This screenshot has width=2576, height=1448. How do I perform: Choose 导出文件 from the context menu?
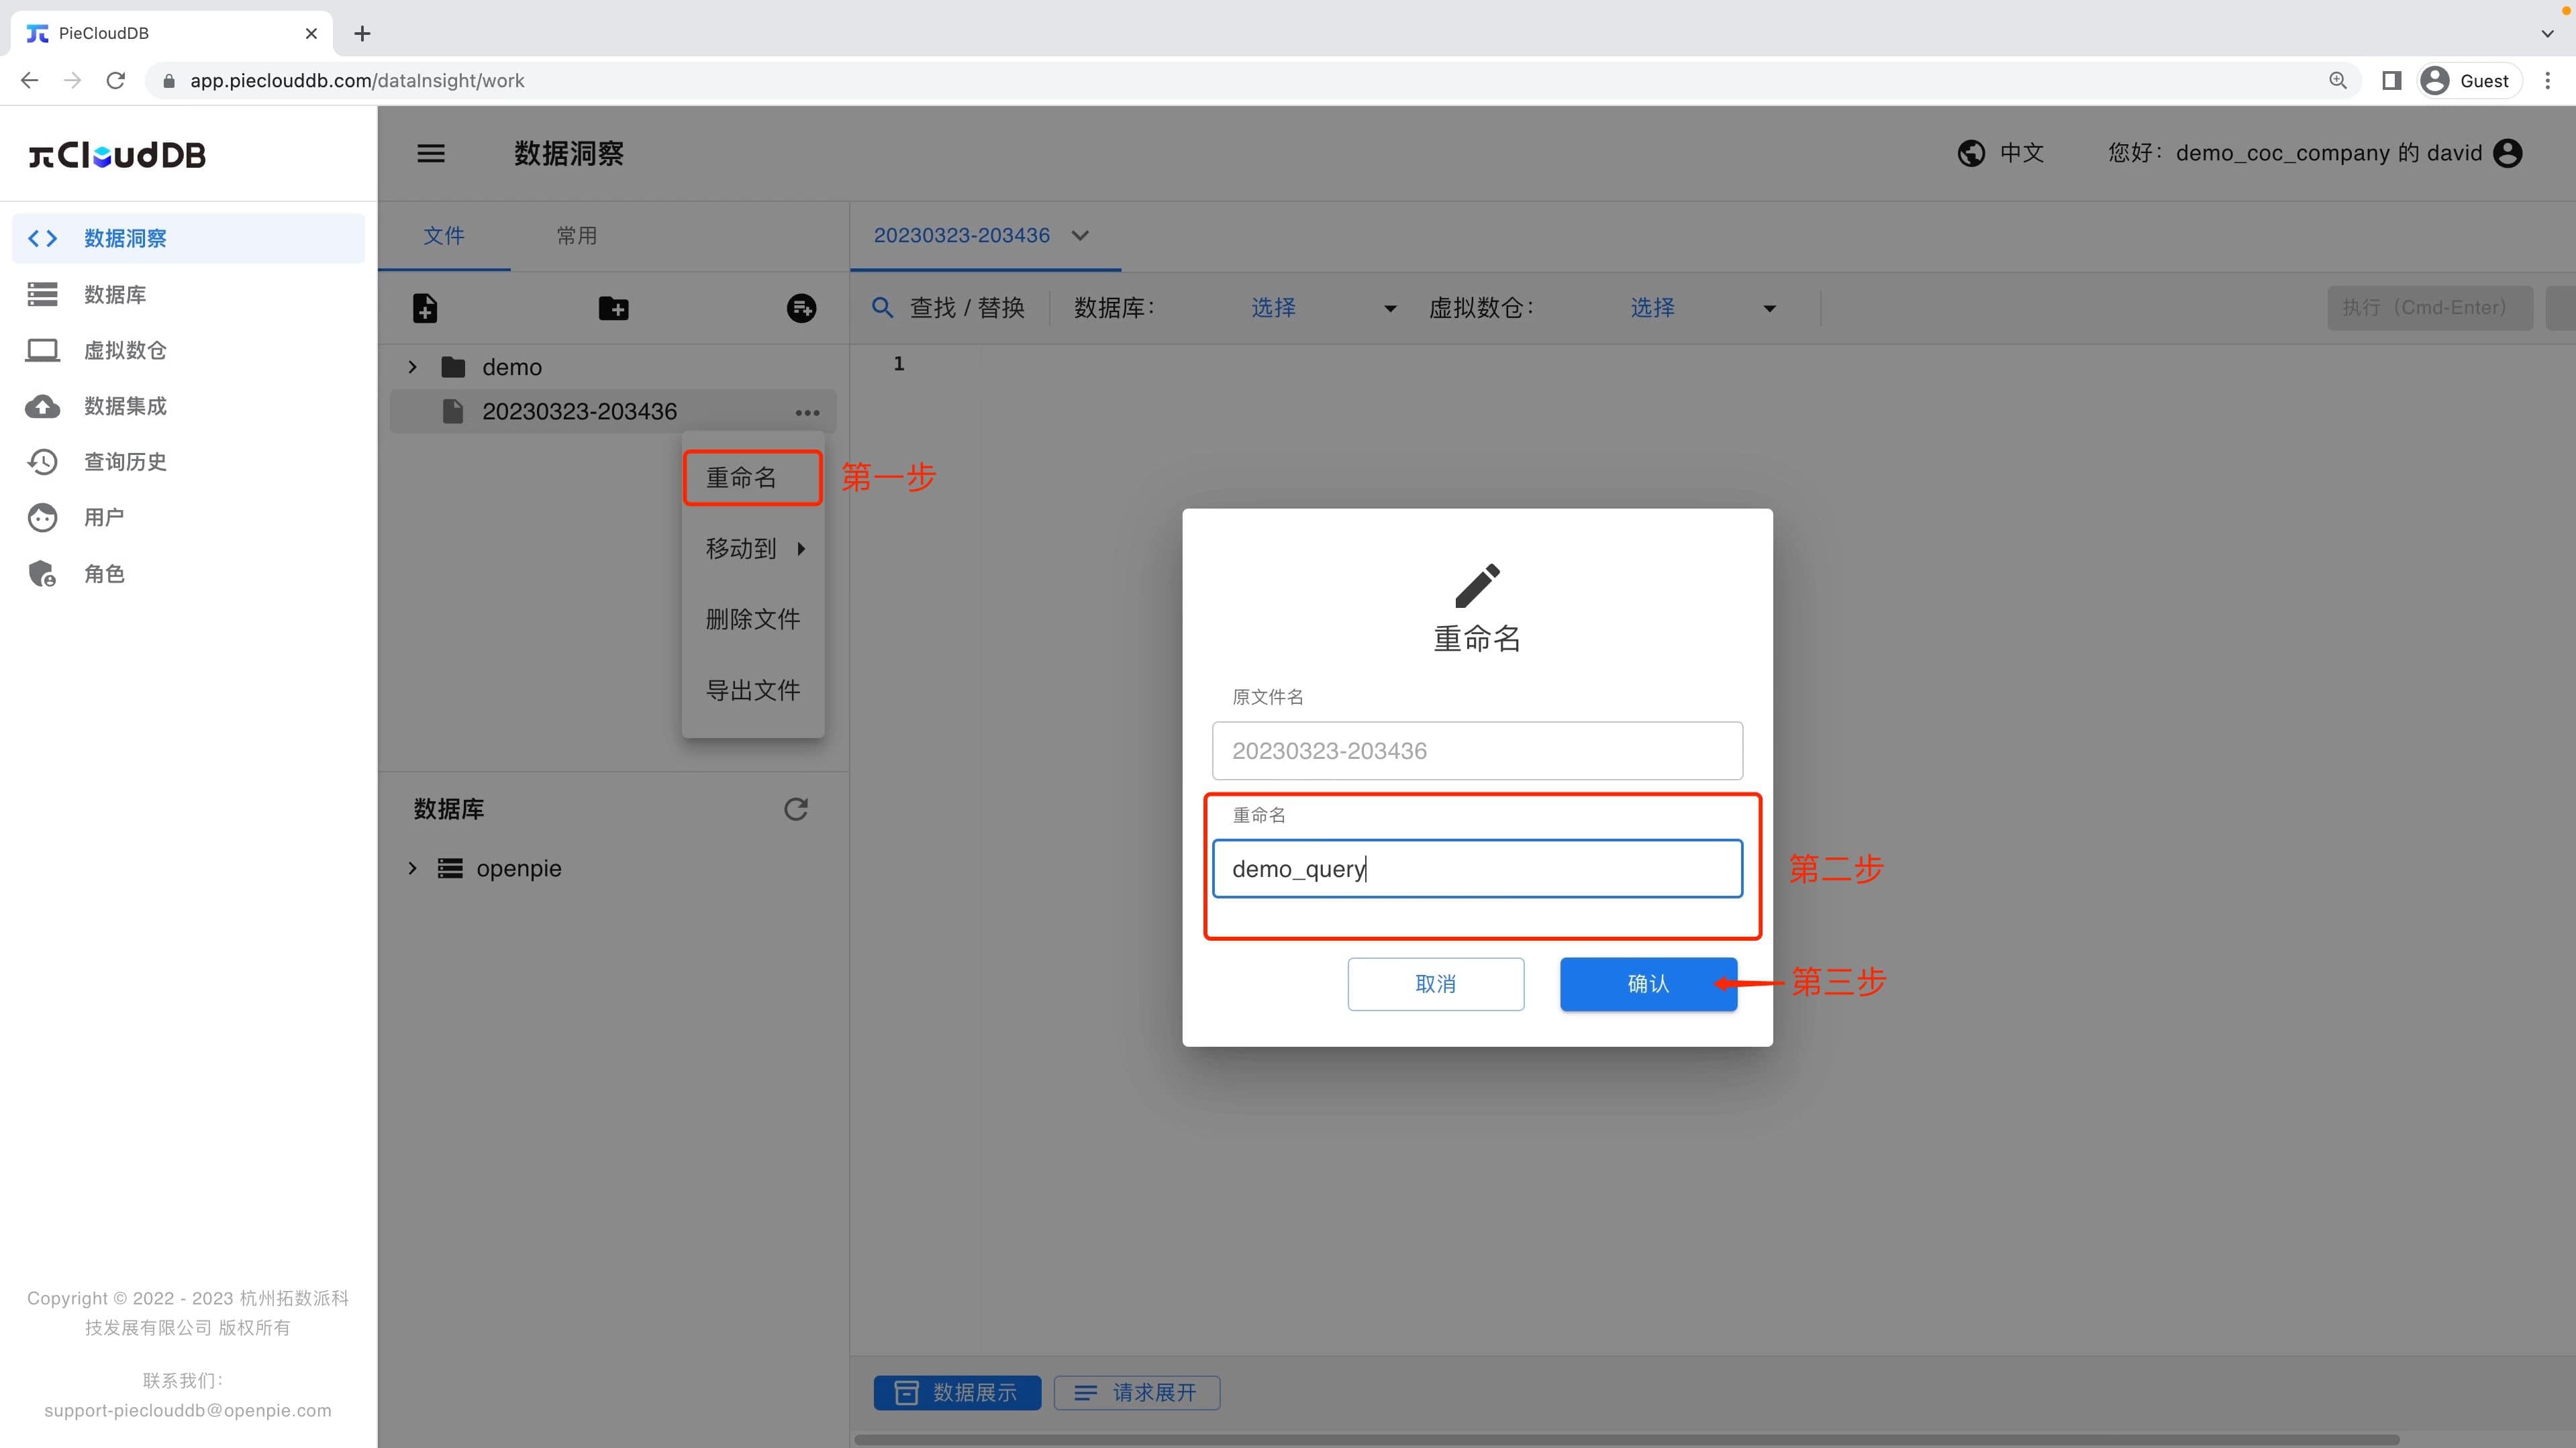752,689
